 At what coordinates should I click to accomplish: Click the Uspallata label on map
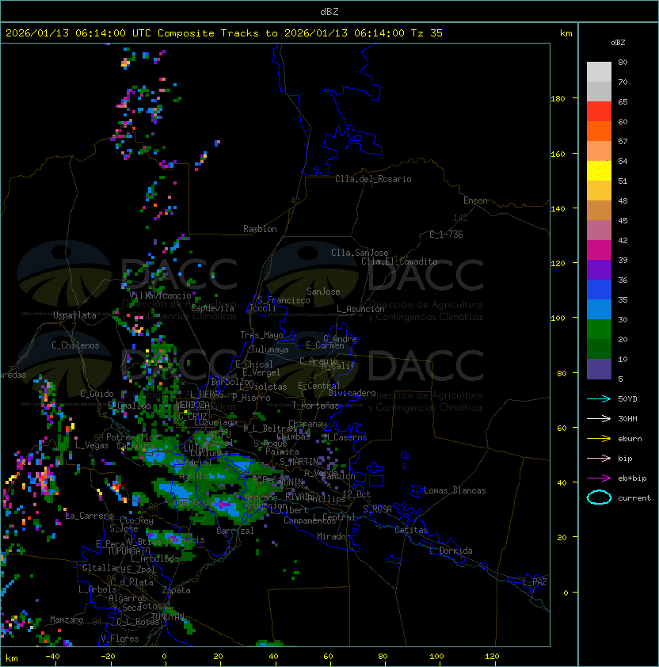74,315
